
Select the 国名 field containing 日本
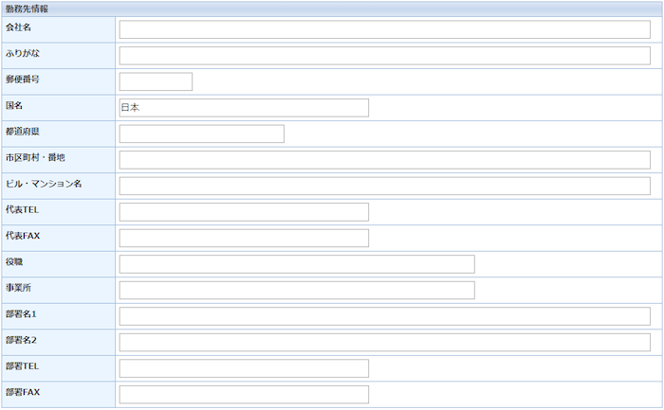244,108
